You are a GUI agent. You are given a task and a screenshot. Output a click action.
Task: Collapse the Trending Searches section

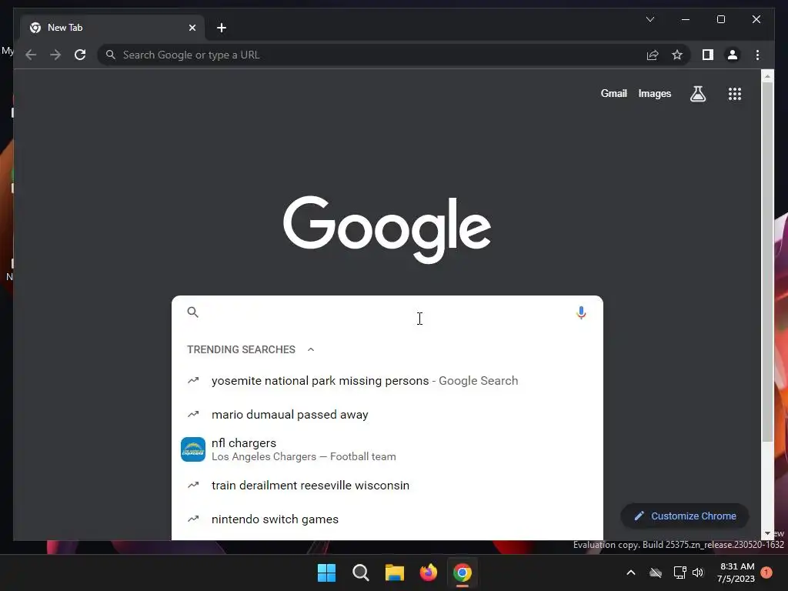pyautogui.click(x=311, y=349)
